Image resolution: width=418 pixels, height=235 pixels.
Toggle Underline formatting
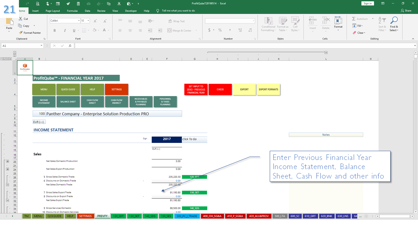74,30
